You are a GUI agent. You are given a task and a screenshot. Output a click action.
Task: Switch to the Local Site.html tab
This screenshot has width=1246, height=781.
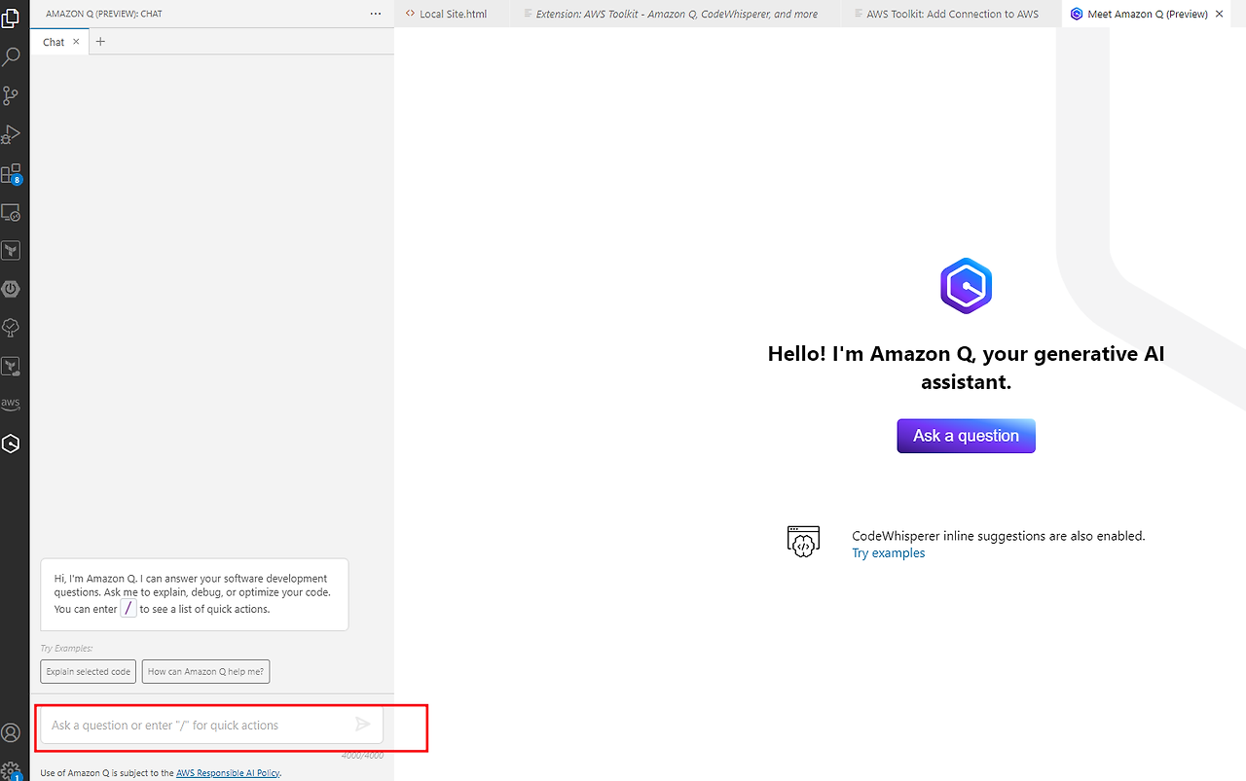click(453, 14)
